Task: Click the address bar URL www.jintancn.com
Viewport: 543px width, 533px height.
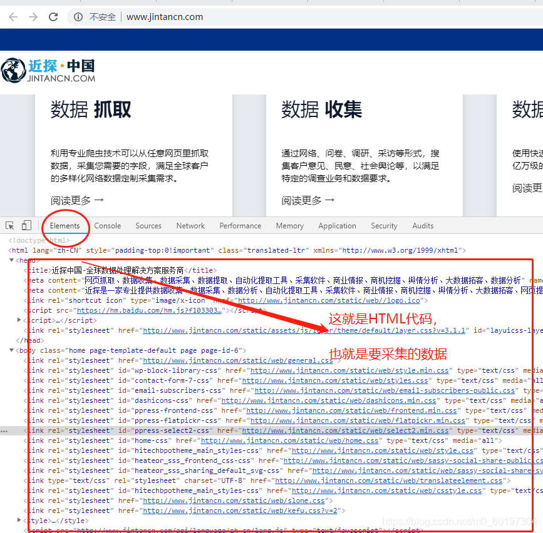Action: (x=165, y=17)
